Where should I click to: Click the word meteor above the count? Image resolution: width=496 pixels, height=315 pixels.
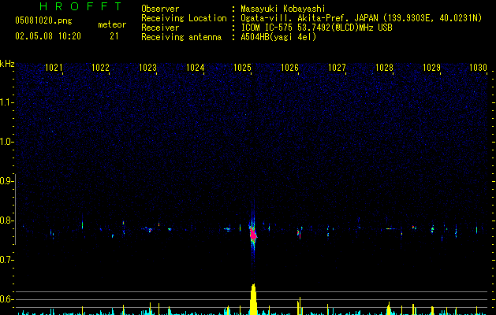(x=112, y=24)
